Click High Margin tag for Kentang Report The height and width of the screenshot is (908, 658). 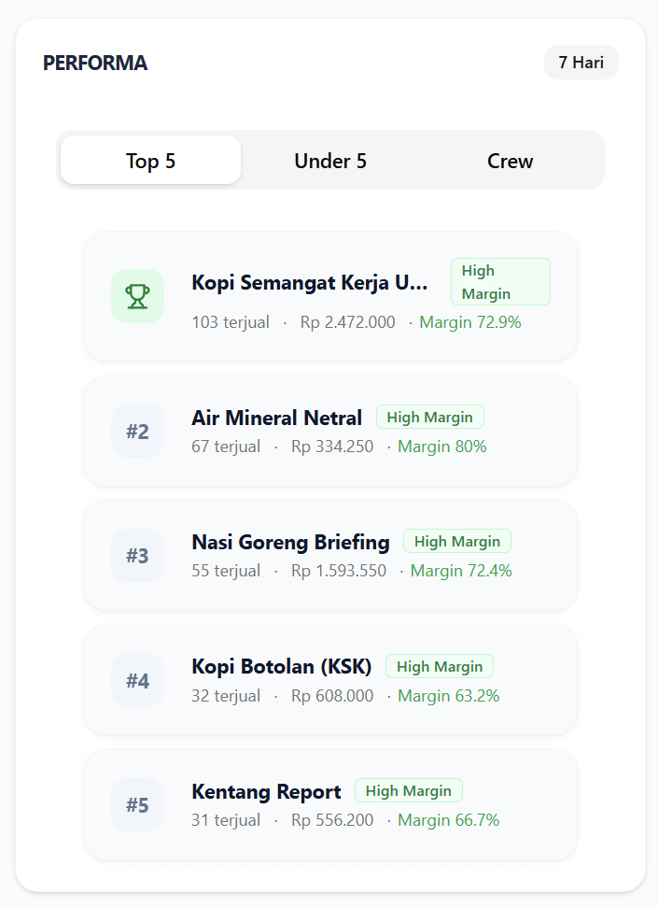408,791
